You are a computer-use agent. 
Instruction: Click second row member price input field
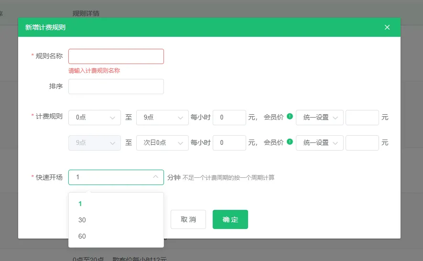pos(362,142)
